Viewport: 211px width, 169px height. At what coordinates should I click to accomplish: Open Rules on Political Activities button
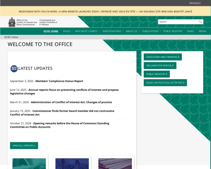pyautogui.click(x=165, y=83)
